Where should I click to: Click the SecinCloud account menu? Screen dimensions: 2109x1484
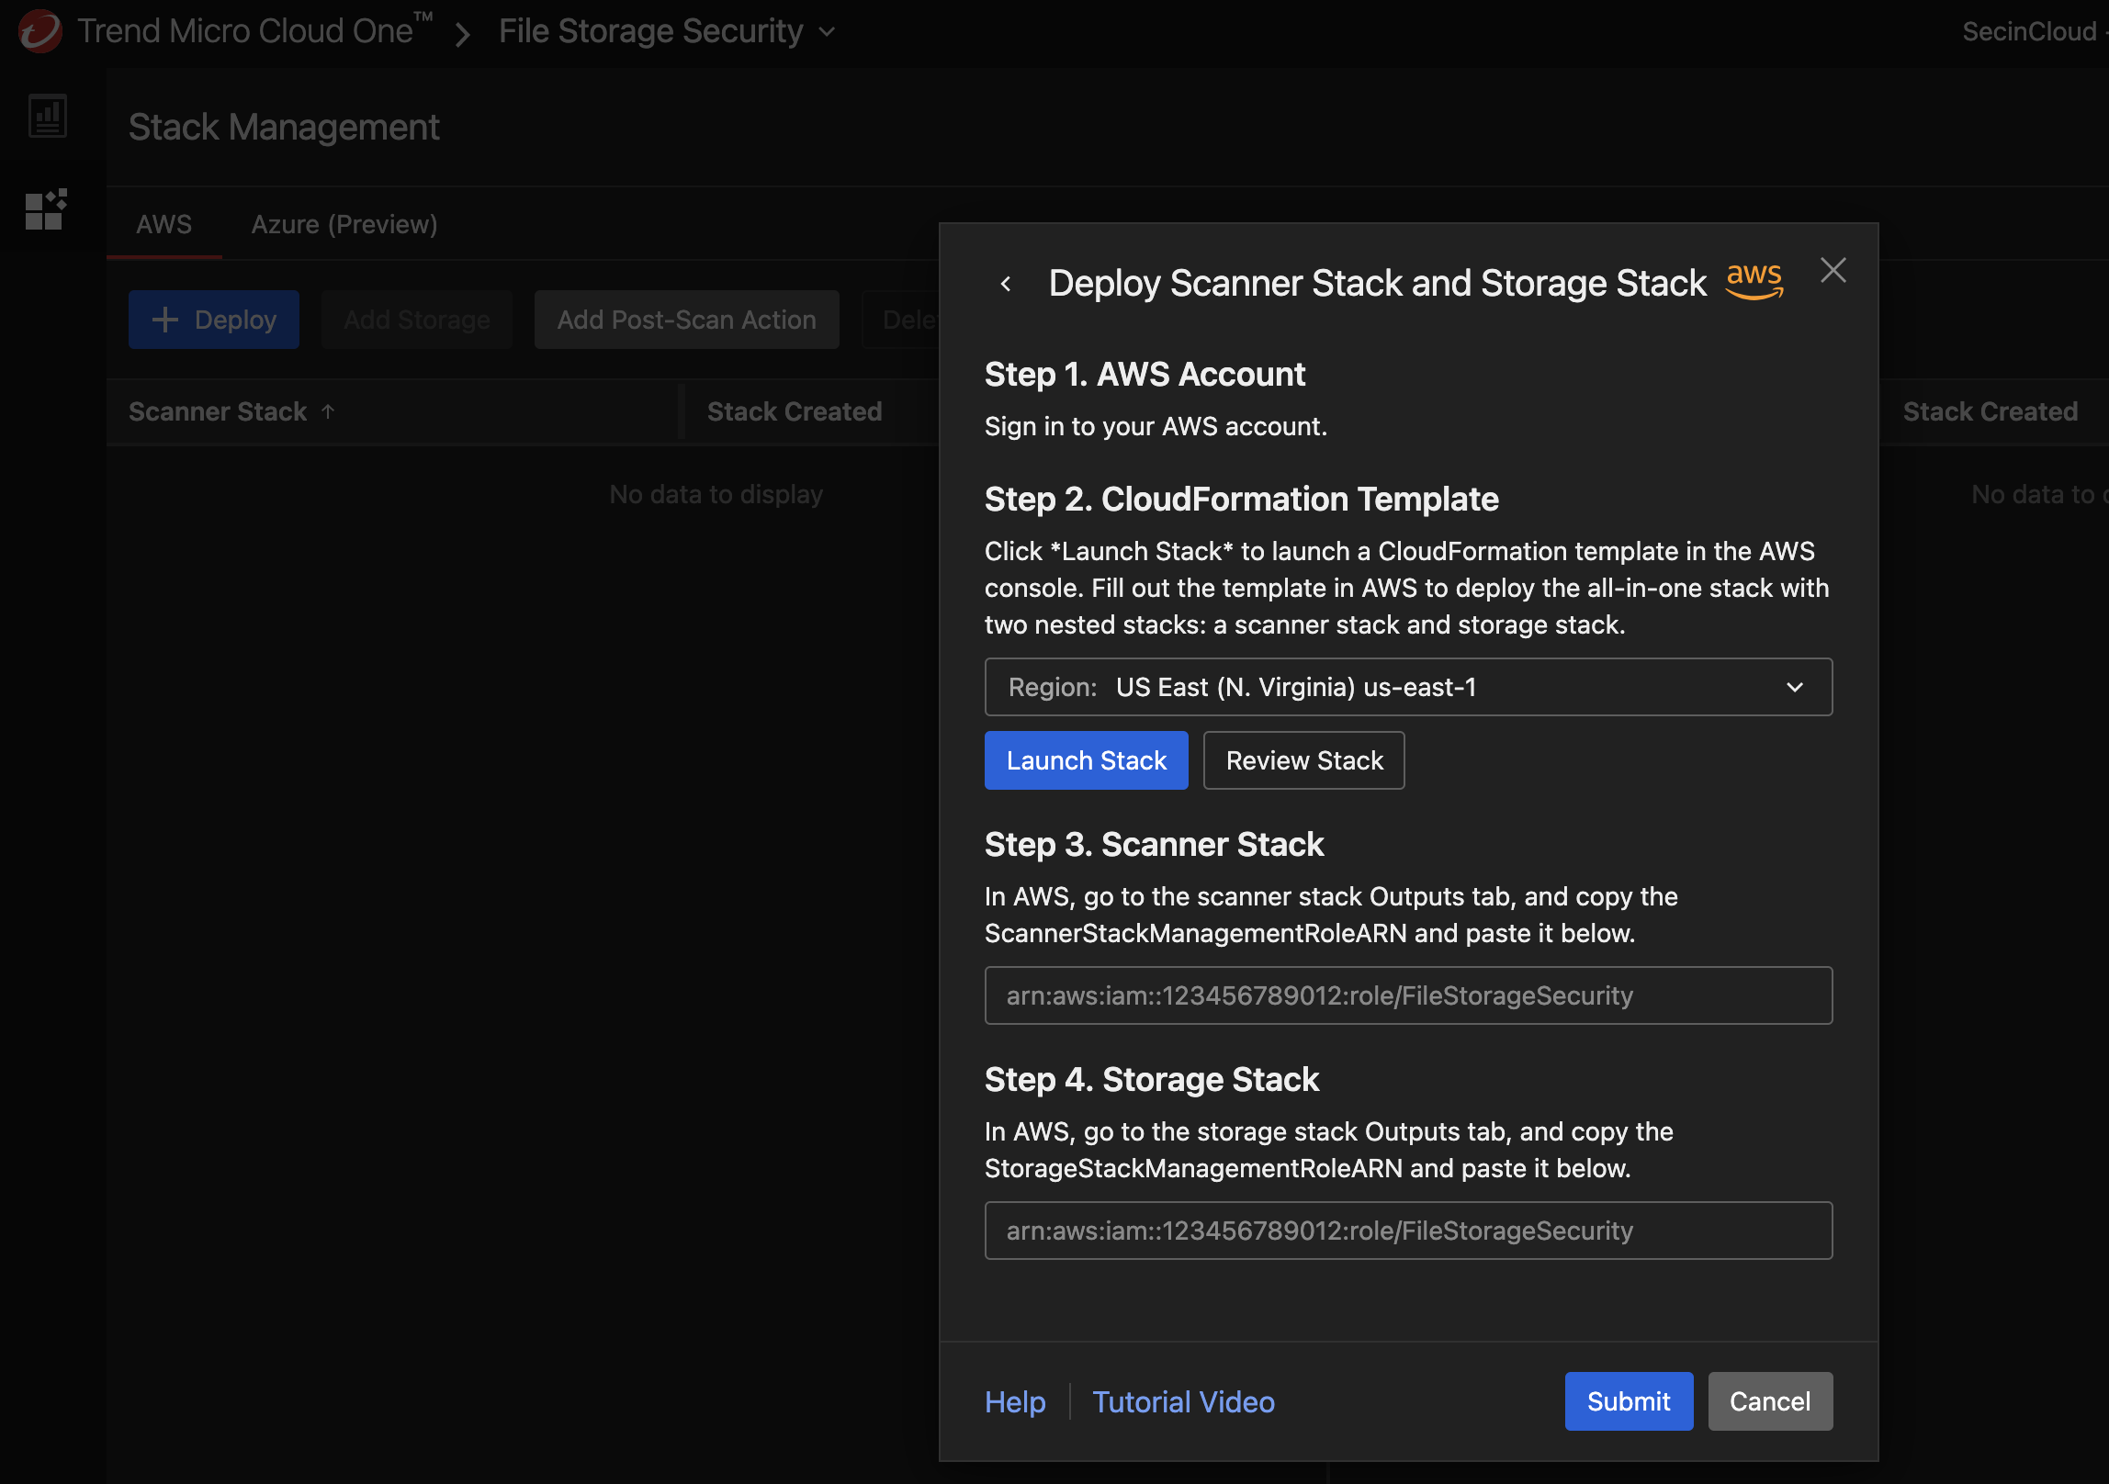click(x=2030, y=31)
